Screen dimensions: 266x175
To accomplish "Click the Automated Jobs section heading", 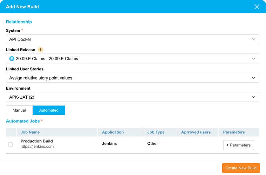I will [23, 121].
